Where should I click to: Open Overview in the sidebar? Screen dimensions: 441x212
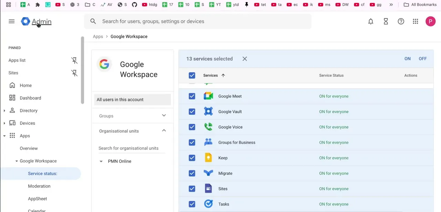click(x=29, y=148)
